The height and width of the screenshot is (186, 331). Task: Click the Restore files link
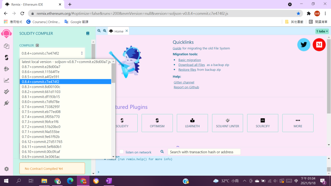[x=187, y=70]
